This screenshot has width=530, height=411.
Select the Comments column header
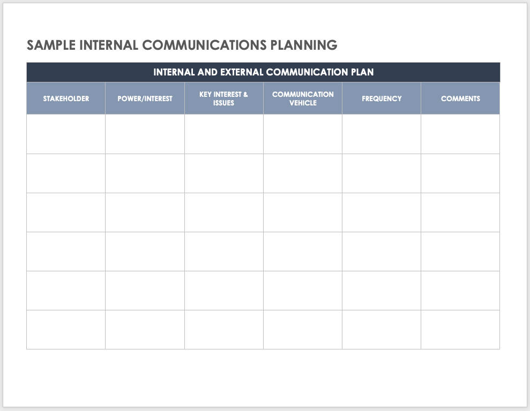(x=460, y=98)
